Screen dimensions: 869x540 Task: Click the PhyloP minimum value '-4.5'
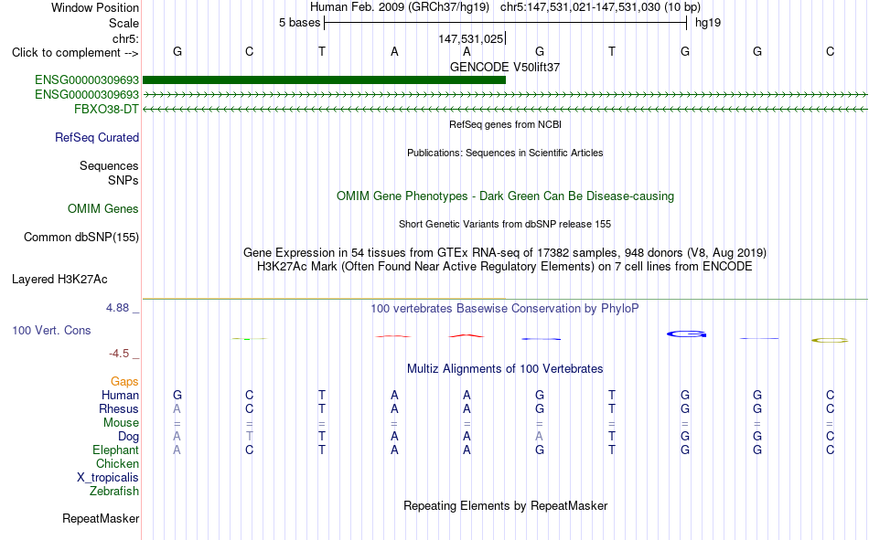click(x=119, y=354)
